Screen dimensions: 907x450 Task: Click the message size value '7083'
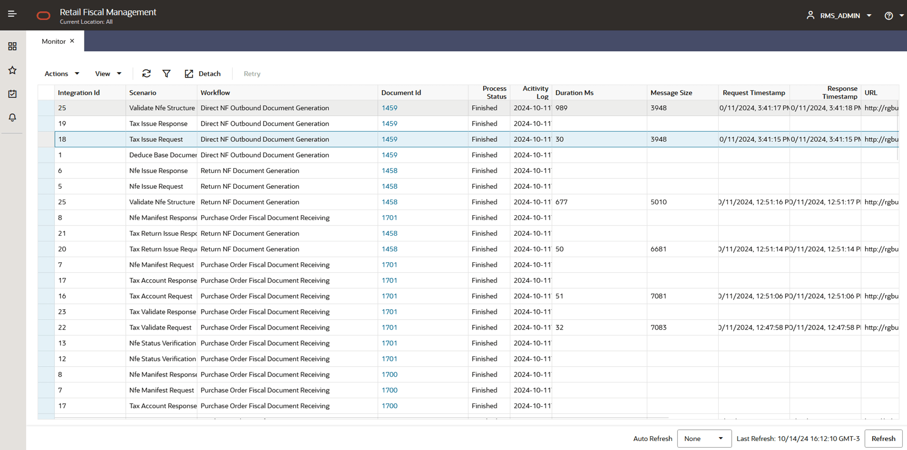tap(658, 327)
